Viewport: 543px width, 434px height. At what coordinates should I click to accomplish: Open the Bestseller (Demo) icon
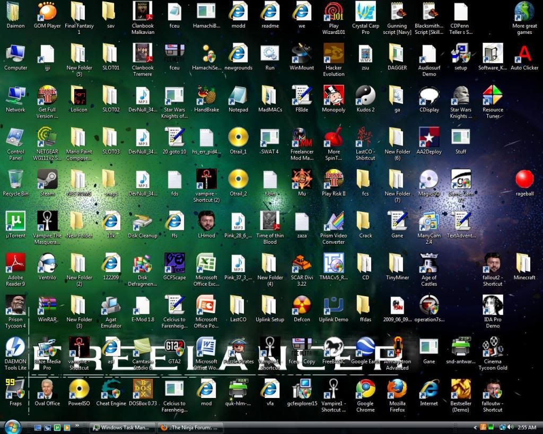click(461, 389)
